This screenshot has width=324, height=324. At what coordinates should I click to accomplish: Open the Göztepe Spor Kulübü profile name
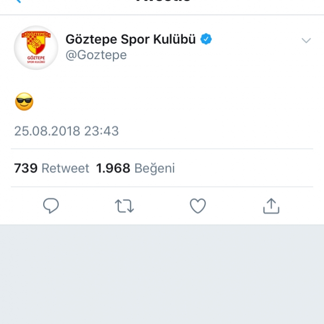tap(131, 39)
